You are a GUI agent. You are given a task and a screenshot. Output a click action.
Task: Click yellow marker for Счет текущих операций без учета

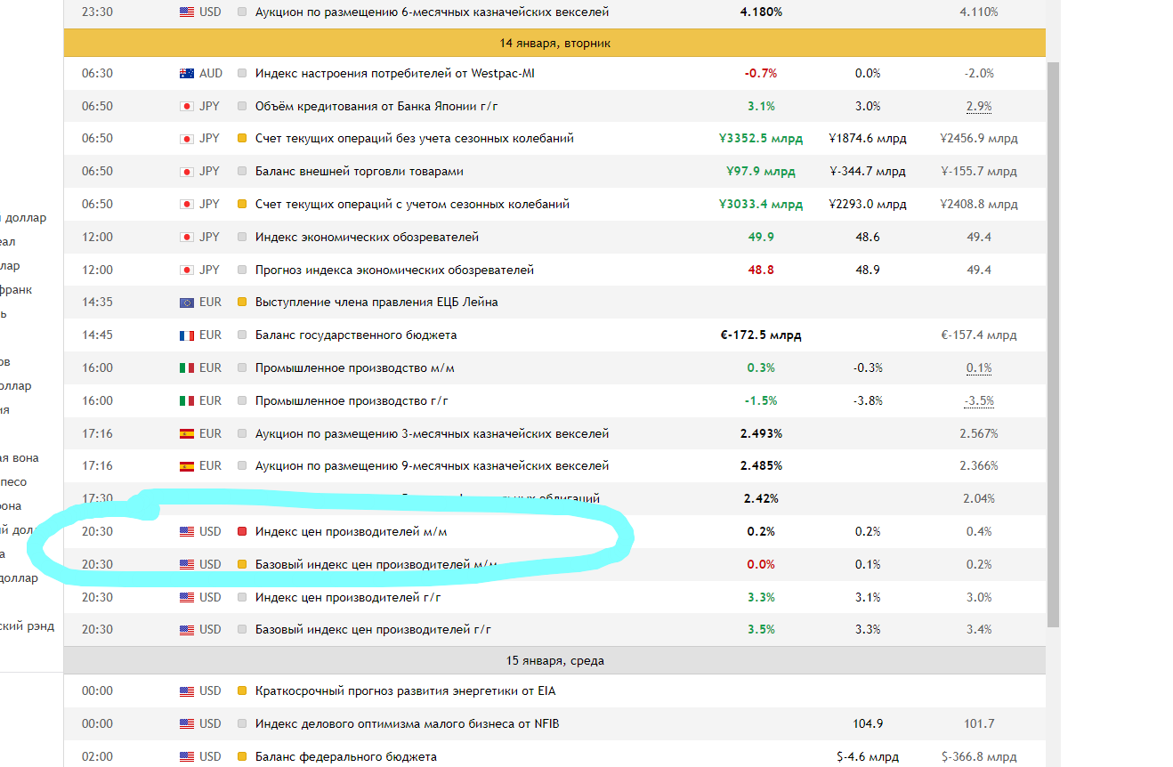click(242, 139)
